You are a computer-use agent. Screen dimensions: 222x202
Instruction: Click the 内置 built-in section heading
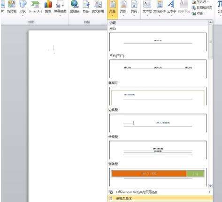pyautogui.click(x=113, y=23)
